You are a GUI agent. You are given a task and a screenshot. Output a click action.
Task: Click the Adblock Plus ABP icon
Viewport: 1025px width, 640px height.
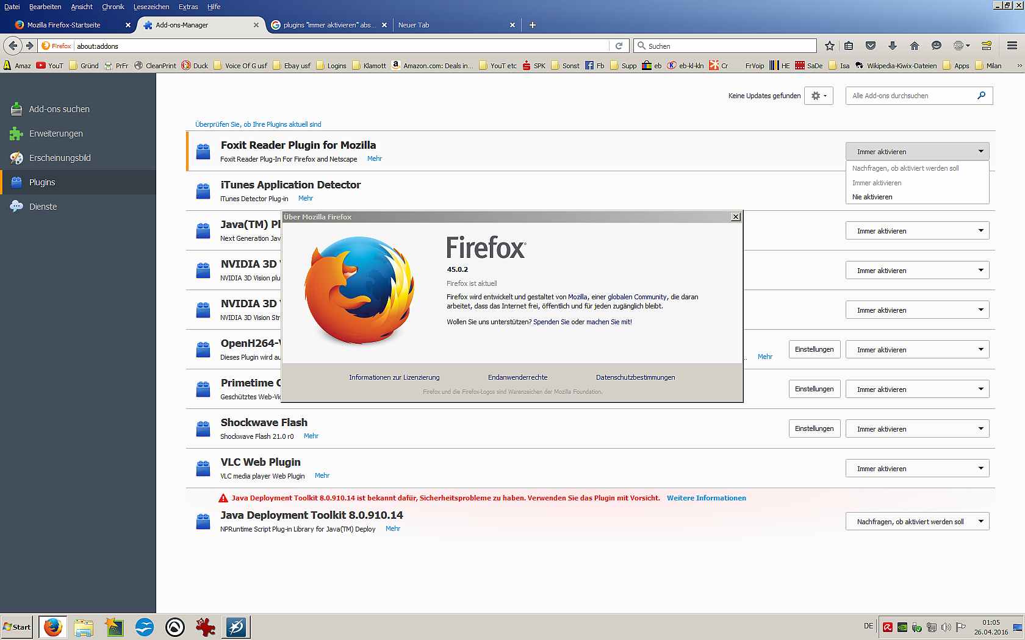pos(961,46)
